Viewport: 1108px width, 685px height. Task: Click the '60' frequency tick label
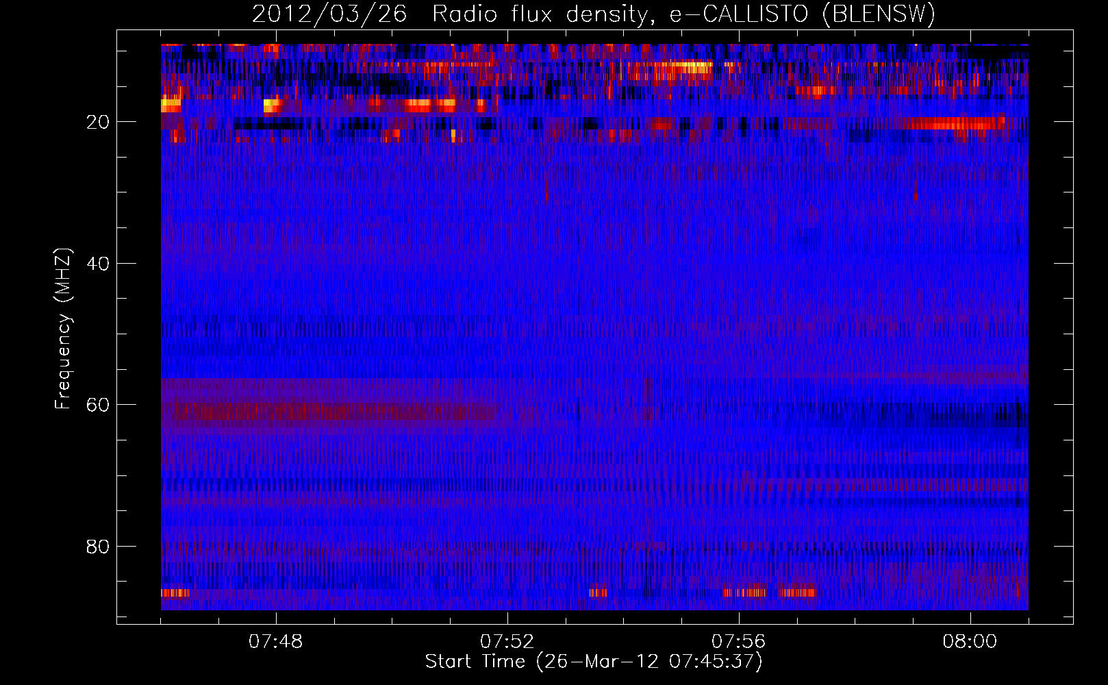(x=99, y=405)
